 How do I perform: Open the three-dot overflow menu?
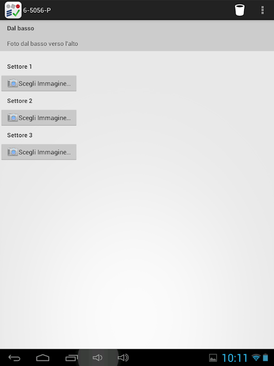pyautogui.click(x=263, y=10)
